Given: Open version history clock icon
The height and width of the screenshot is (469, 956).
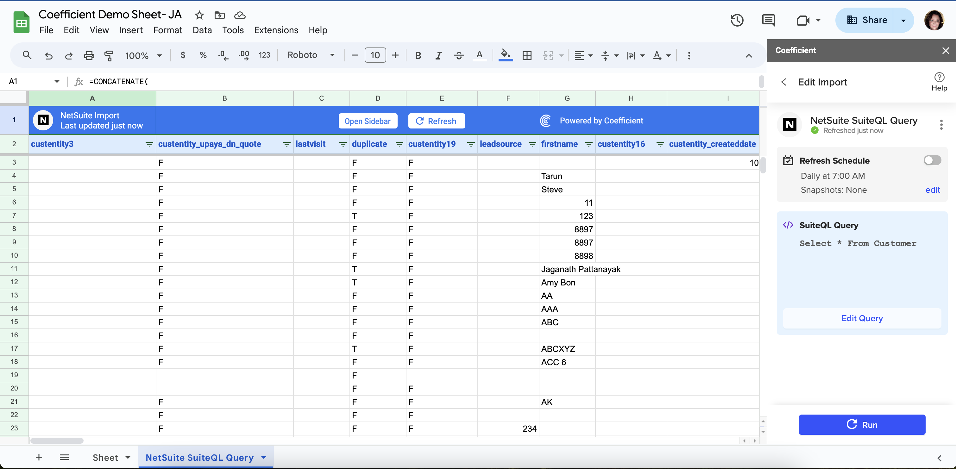Looking at the screenshot, I should click(x=737, y=20).
